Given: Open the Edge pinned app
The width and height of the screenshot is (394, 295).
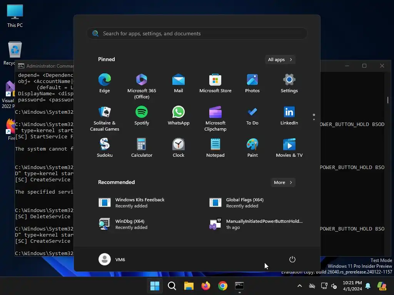Looking at the screenshot, I should point(105,83).
